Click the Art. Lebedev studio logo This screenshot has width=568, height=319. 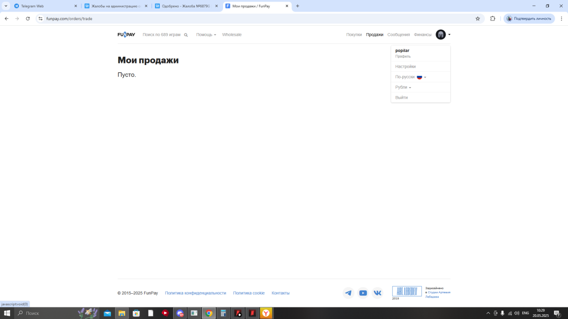(x=407, y=291)
